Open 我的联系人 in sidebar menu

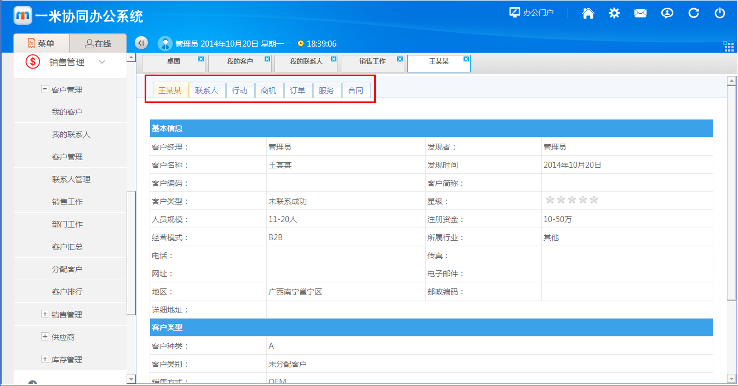[71, 134]
